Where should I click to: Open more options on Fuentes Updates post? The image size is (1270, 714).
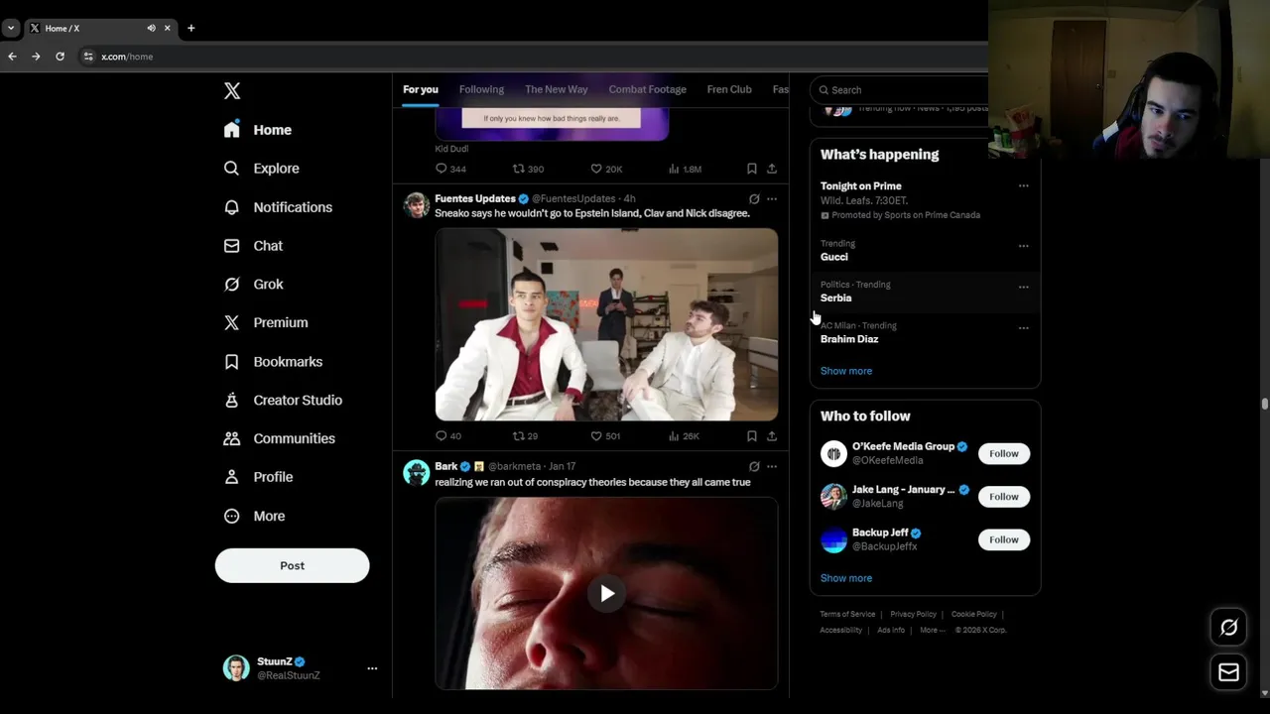pyautogui.click(x=772, y=199)
